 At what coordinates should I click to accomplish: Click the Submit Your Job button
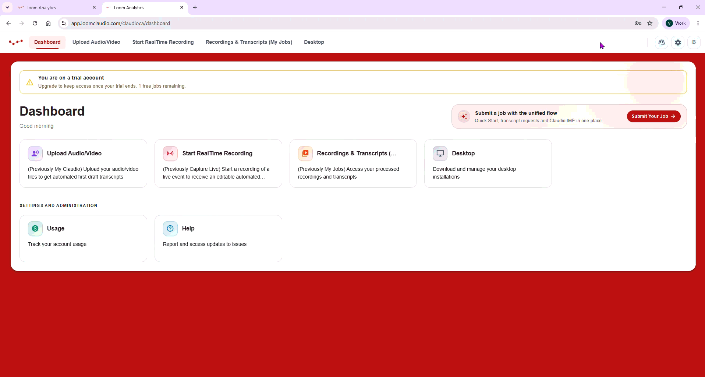[x=653, y=116]
